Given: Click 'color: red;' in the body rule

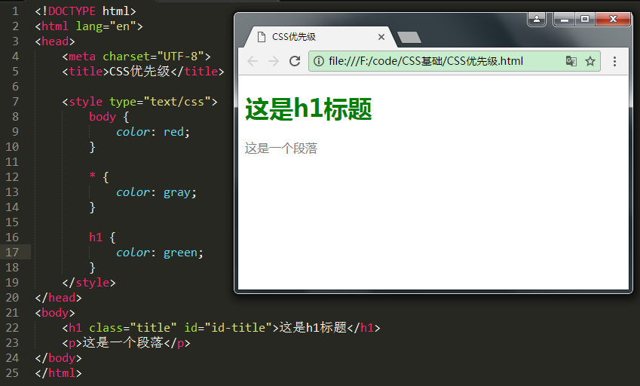Looking at the screenshot, I should [153, 132].
